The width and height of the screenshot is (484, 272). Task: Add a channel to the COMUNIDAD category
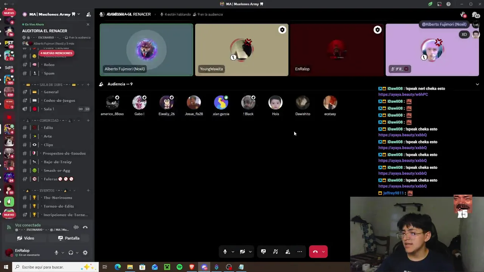tap(88, 121)
